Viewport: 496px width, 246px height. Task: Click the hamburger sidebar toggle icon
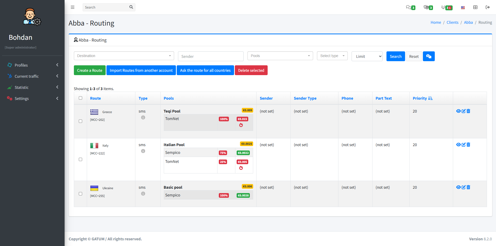[73, 7]
